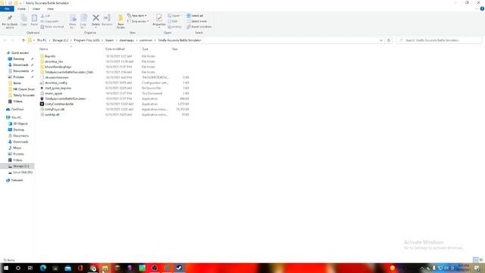
Task: Go up one folder with the up arrow
Action: [x=23, y=40]
